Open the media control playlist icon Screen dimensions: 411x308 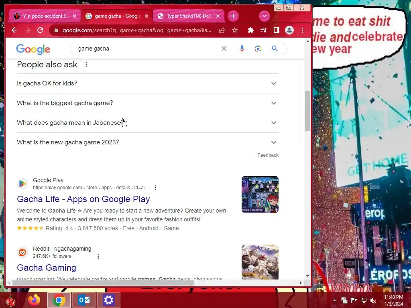[263, 30]
